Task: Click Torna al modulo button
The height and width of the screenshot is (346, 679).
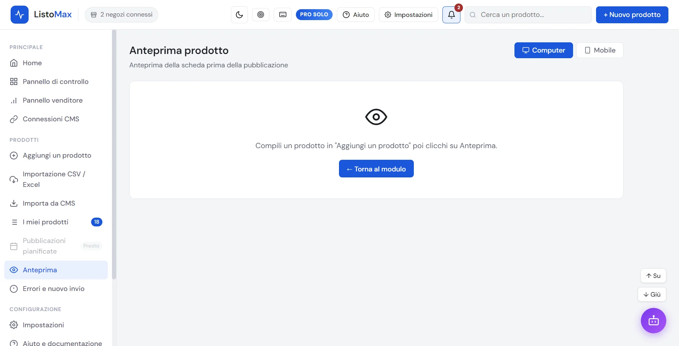Action: [376, 169]
